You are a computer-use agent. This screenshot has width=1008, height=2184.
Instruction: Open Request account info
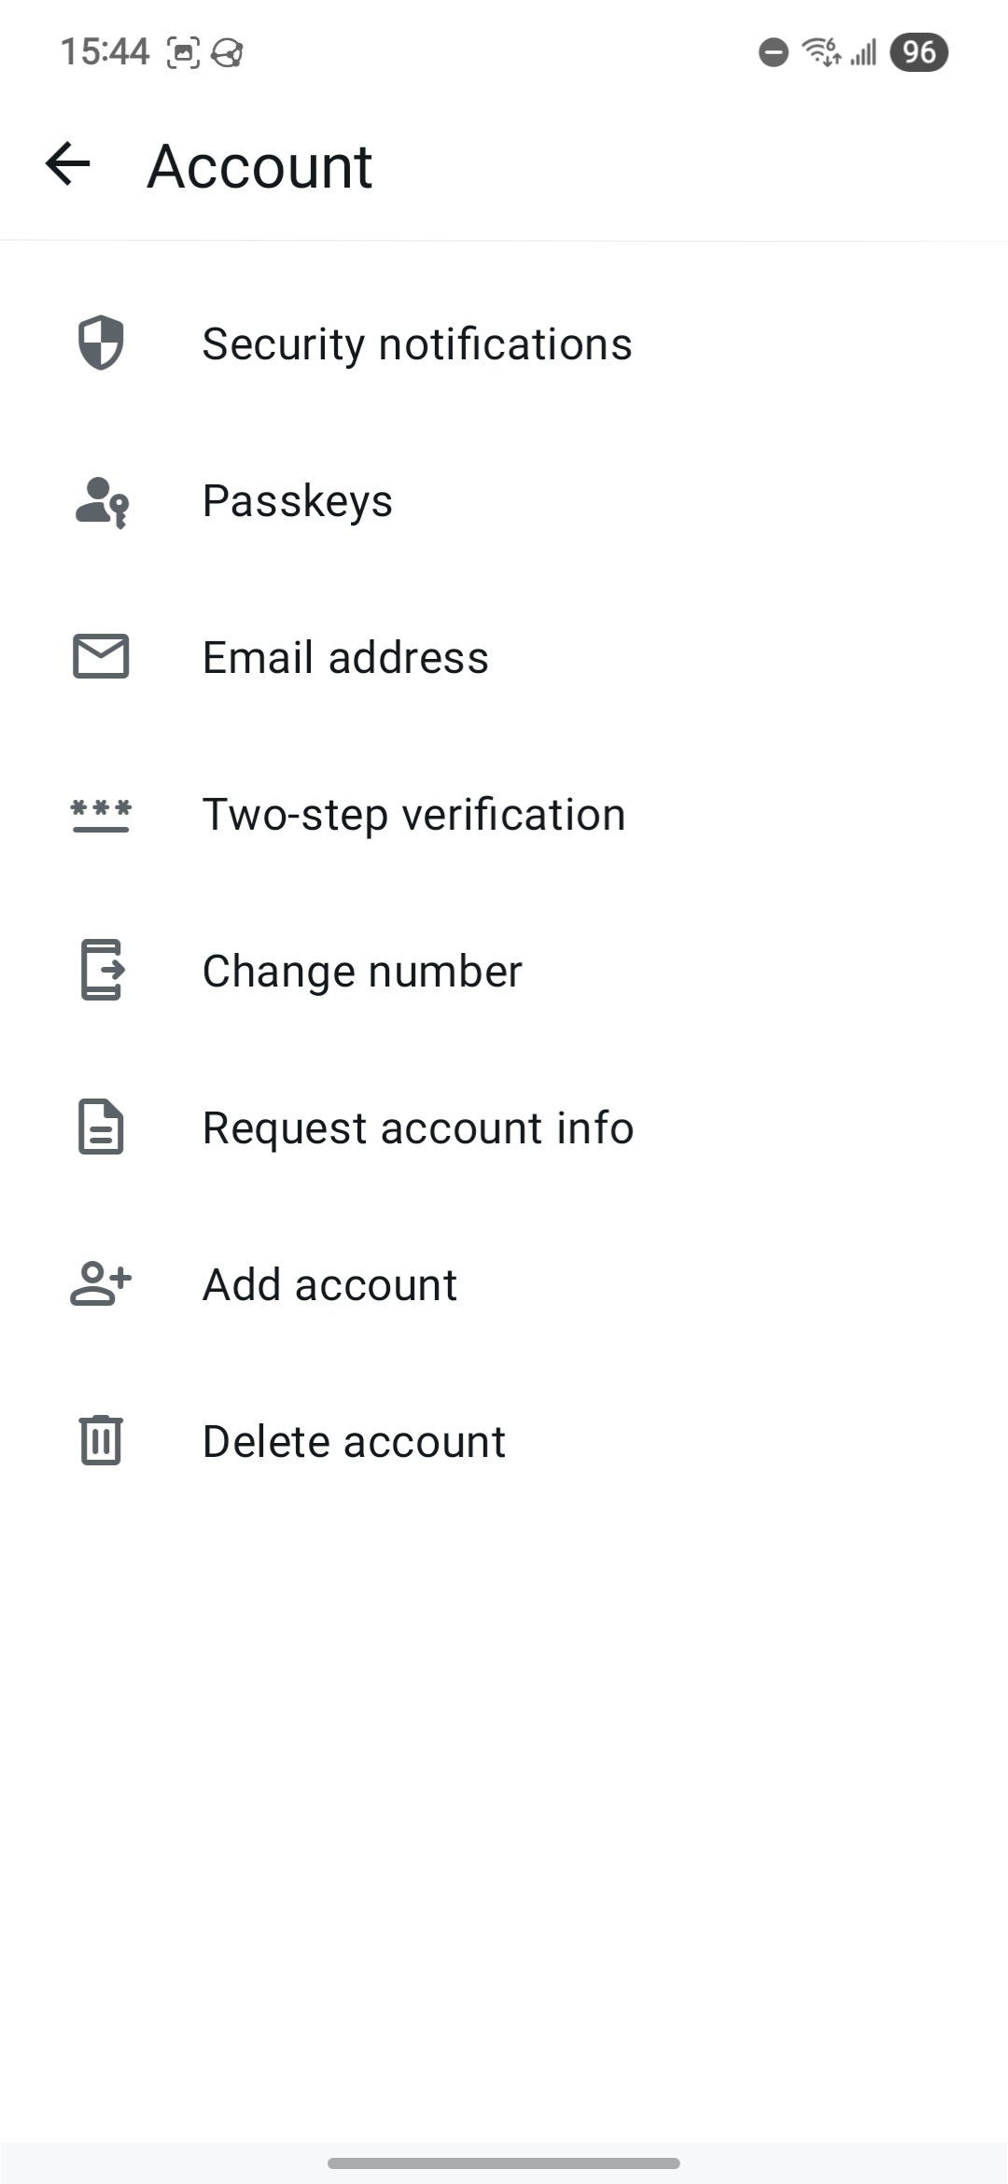click(417, 1127)
